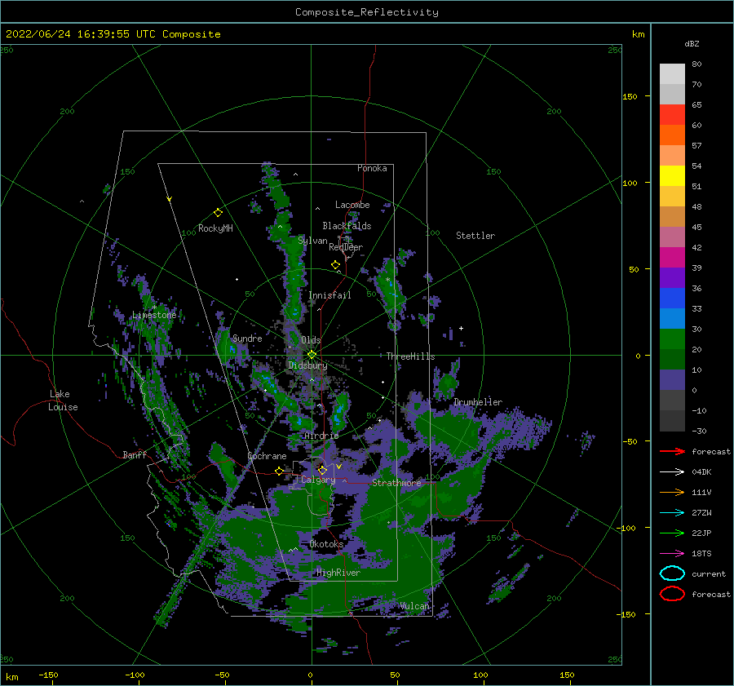Click the Stettler label
The width and height of the screenshot is (734, 686).
click(x=475, y=236)
